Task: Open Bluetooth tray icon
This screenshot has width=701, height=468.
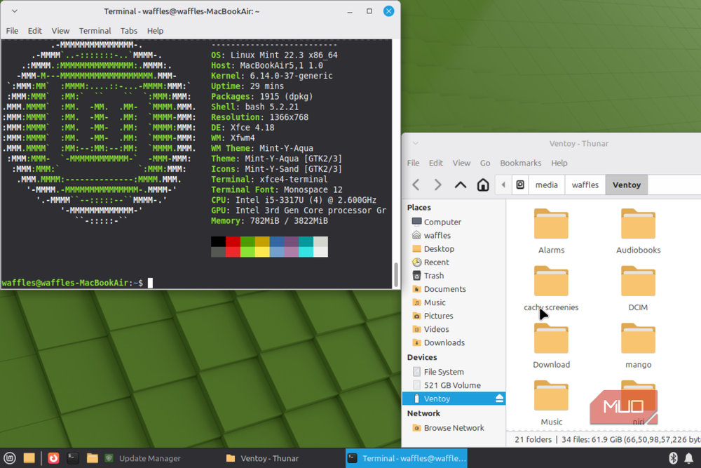Action: coord(673,458)
